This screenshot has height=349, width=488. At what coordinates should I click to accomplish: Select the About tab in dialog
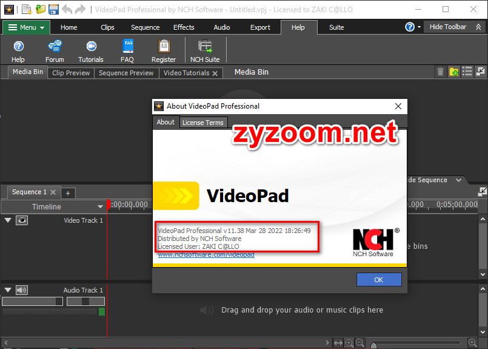[x=165, y=122]
